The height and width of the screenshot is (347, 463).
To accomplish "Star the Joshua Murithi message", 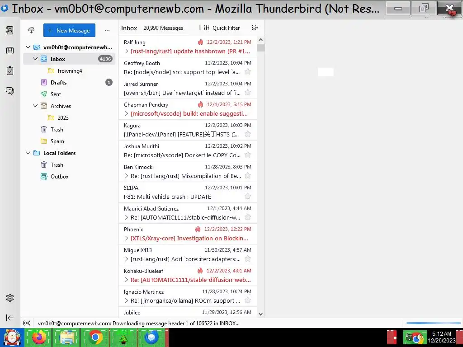I will (248, 155).
